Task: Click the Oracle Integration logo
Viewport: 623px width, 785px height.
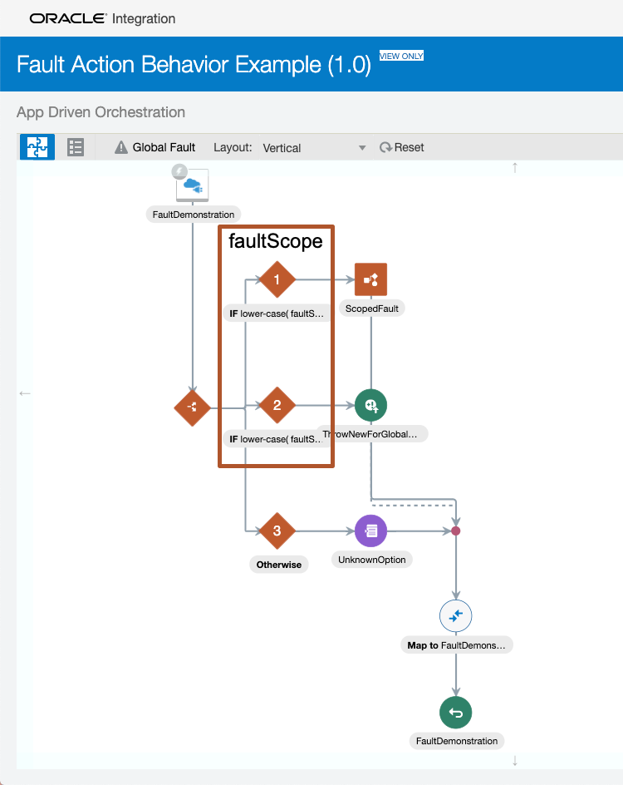Action: 102,18
